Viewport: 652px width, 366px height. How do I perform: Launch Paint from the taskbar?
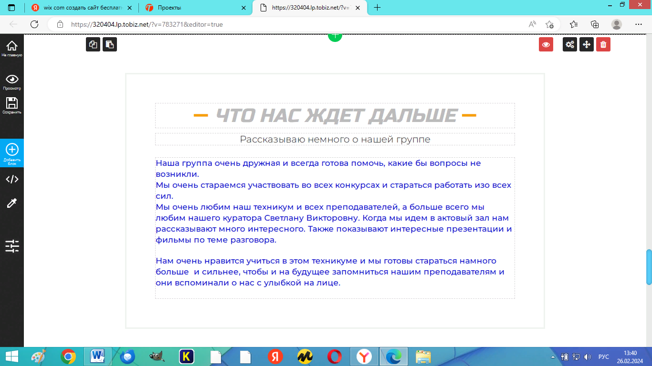coord(39,356)
